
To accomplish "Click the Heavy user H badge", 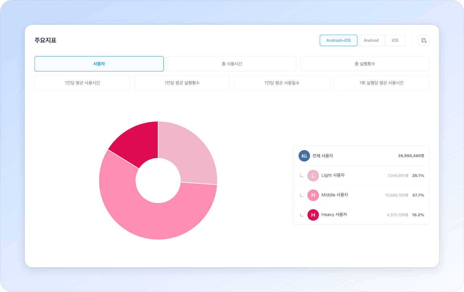I will click(313, 215).
